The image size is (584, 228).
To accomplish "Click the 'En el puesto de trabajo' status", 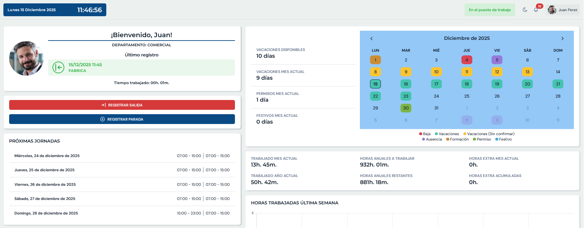I will click(x=490, y=10).
